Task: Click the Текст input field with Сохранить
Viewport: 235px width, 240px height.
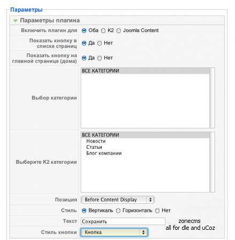Action: (123, 221)
